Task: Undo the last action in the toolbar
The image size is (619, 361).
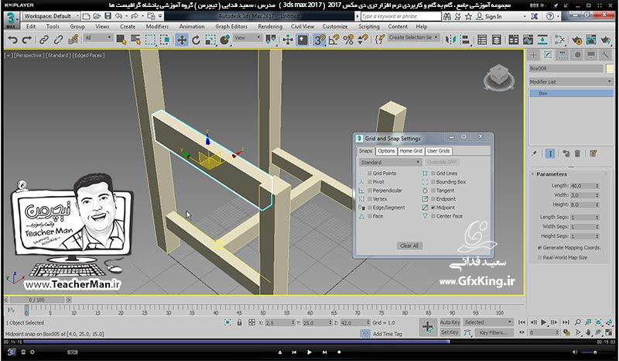Action: click(x=13, y=40)
